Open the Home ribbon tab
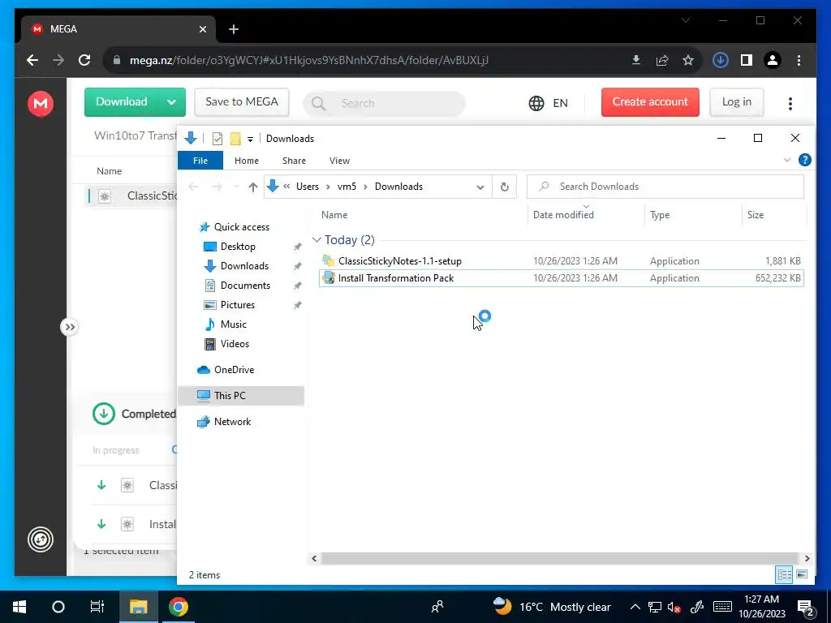Image resolution: width=831 pixels, height=623 pixels. pyautogui.click(x=247, y=161)
